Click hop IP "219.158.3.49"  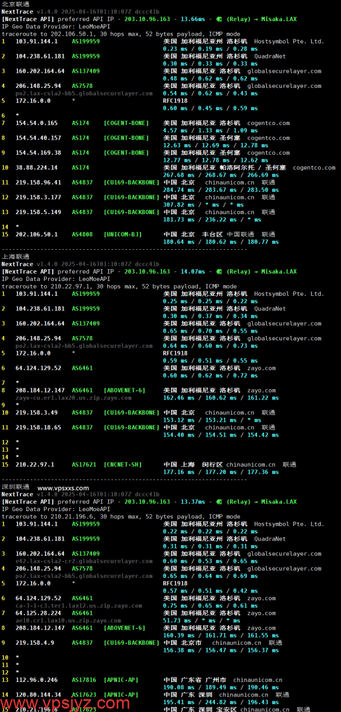click(37, 413)
